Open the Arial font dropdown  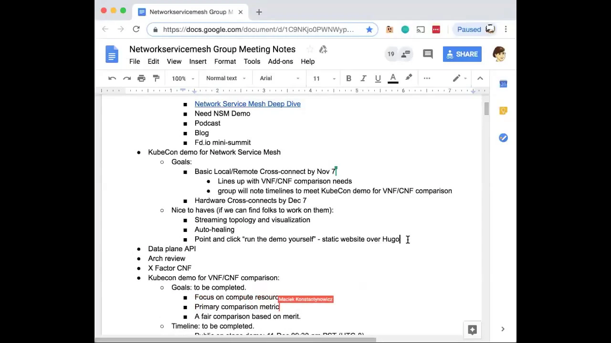[280, 78]
